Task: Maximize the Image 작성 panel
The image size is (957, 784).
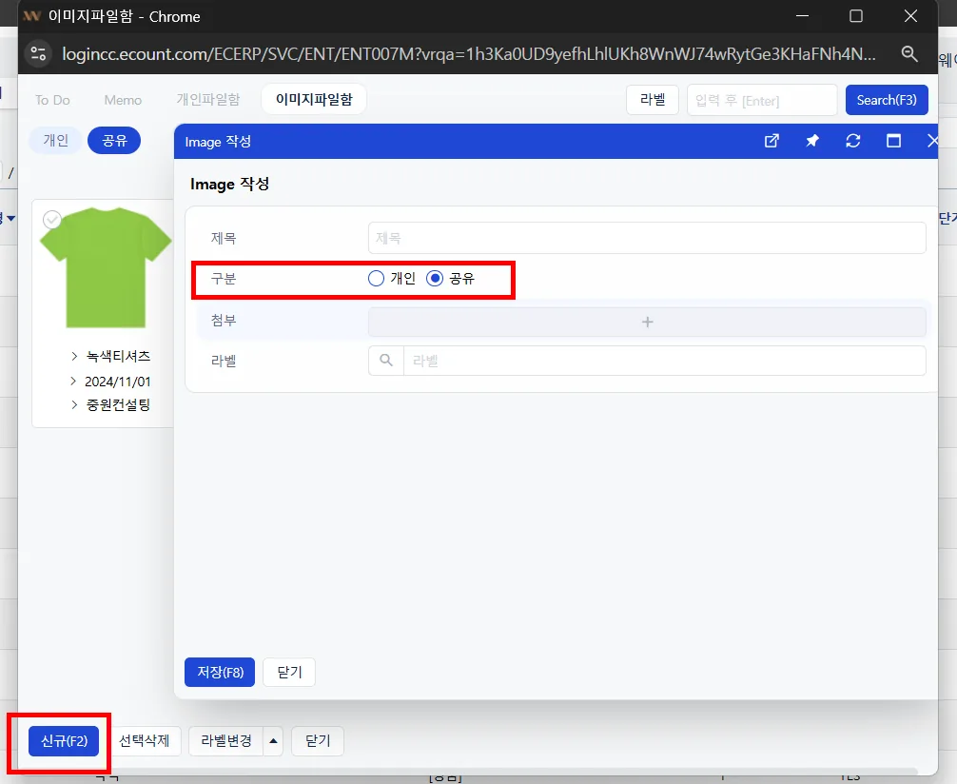Action: (x=893, y=141)
